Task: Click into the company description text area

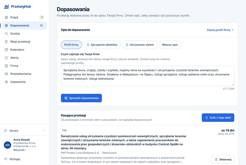Action: click(148, 76)
